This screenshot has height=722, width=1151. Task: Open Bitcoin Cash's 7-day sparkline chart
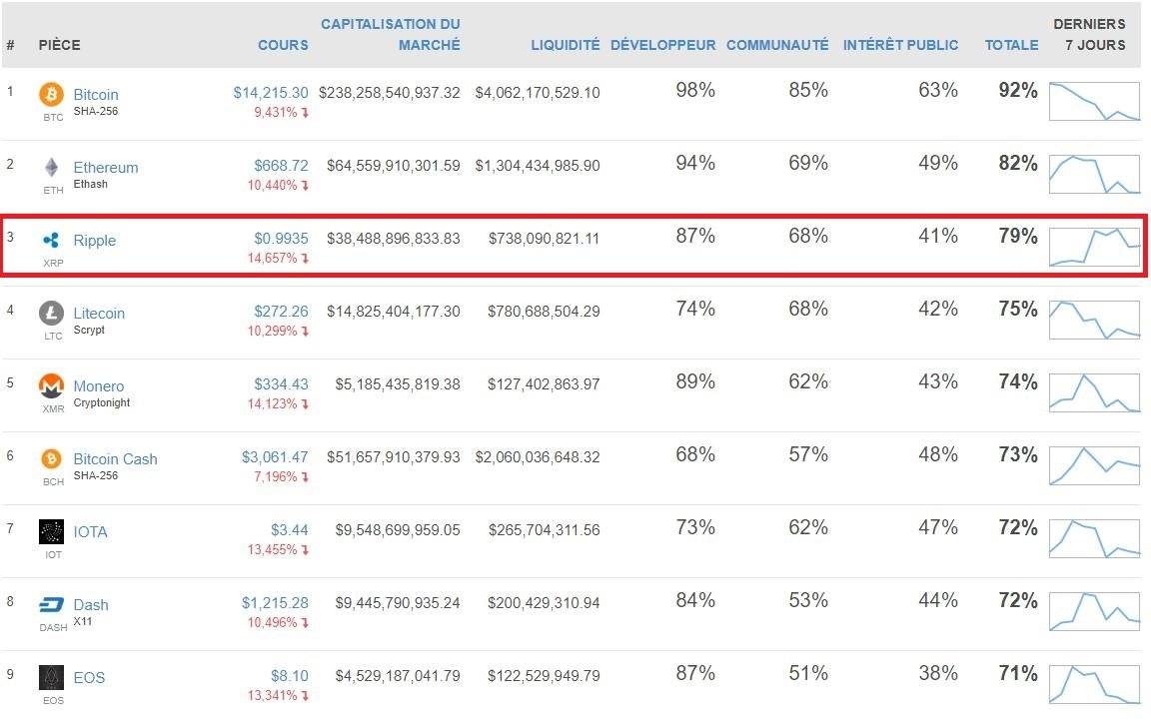pos(1094,465)
